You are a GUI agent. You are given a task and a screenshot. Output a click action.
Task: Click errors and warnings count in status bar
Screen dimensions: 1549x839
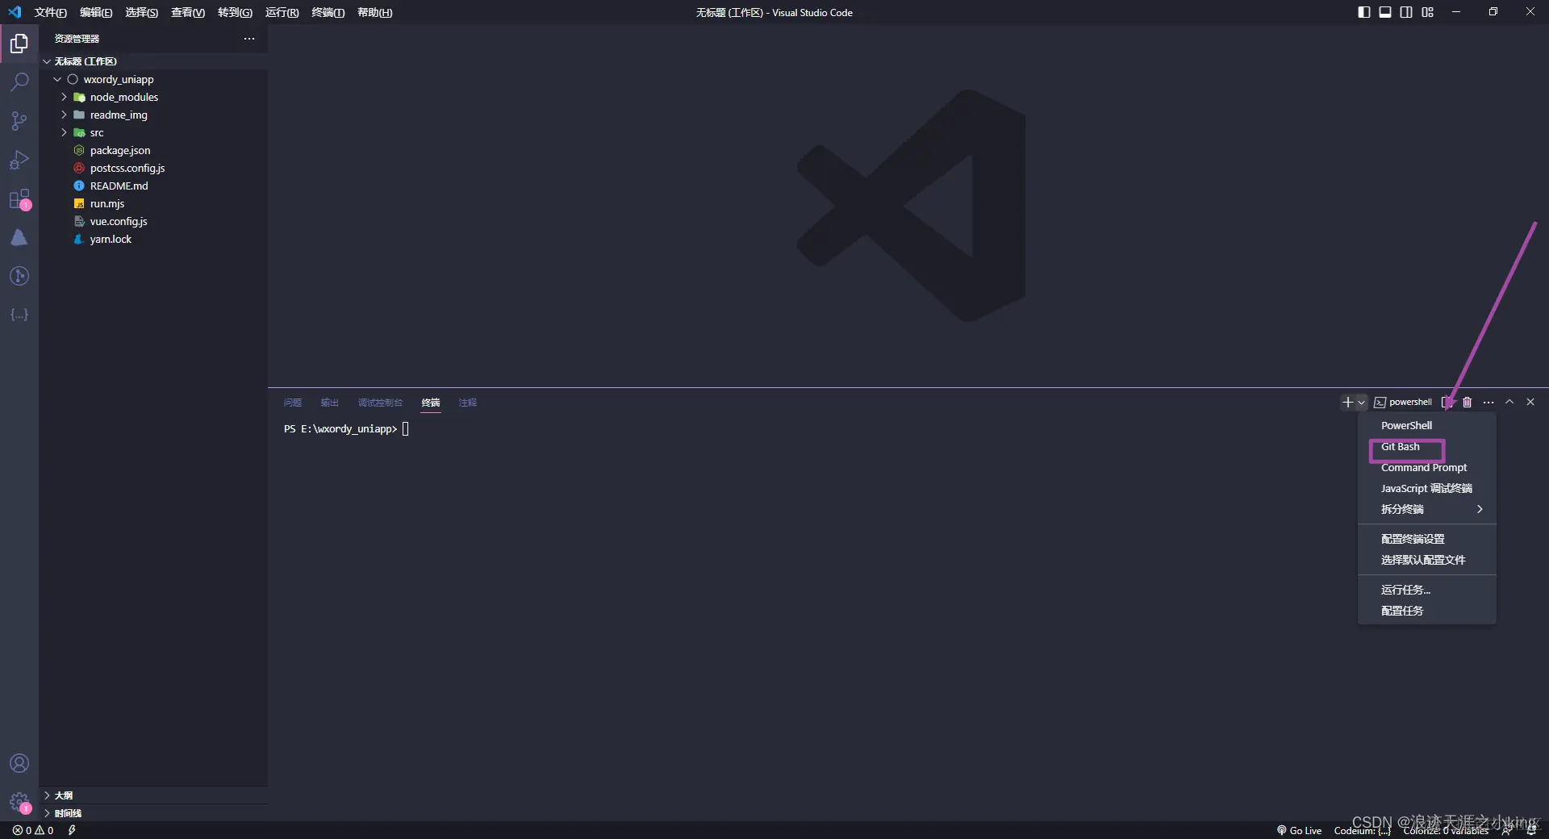point(33,830)
